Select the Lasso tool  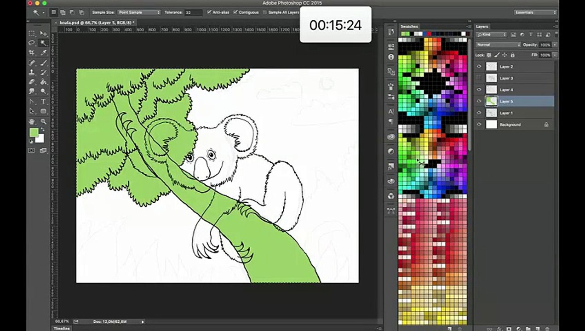pos(32,43)
